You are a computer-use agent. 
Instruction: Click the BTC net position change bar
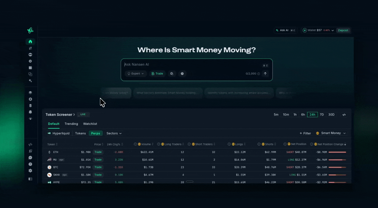(337, 167)
